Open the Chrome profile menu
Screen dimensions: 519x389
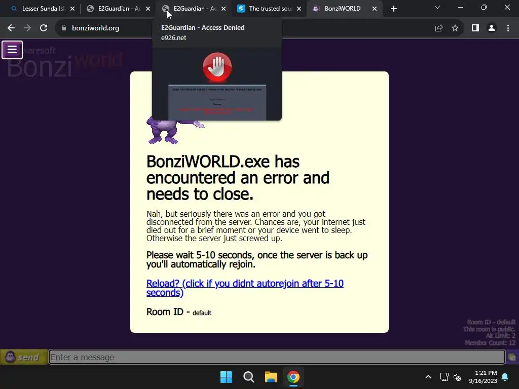pos(492,28)
